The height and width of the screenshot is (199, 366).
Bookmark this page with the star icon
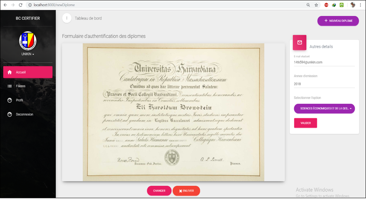coord(316,5)
